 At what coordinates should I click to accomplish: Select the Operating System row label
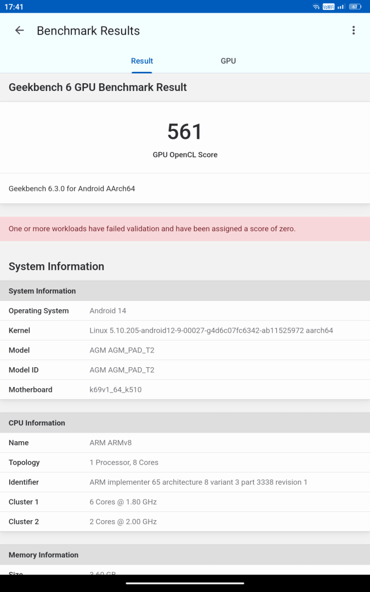(x=38, y=311)
